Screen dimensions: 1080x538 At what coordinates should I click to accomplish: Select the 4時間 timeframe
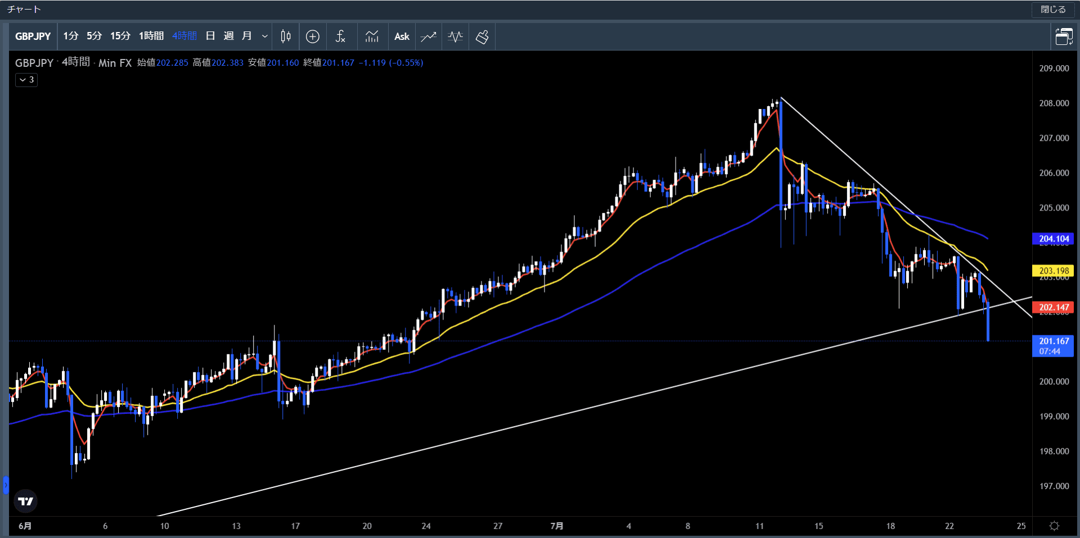(184, 36)
